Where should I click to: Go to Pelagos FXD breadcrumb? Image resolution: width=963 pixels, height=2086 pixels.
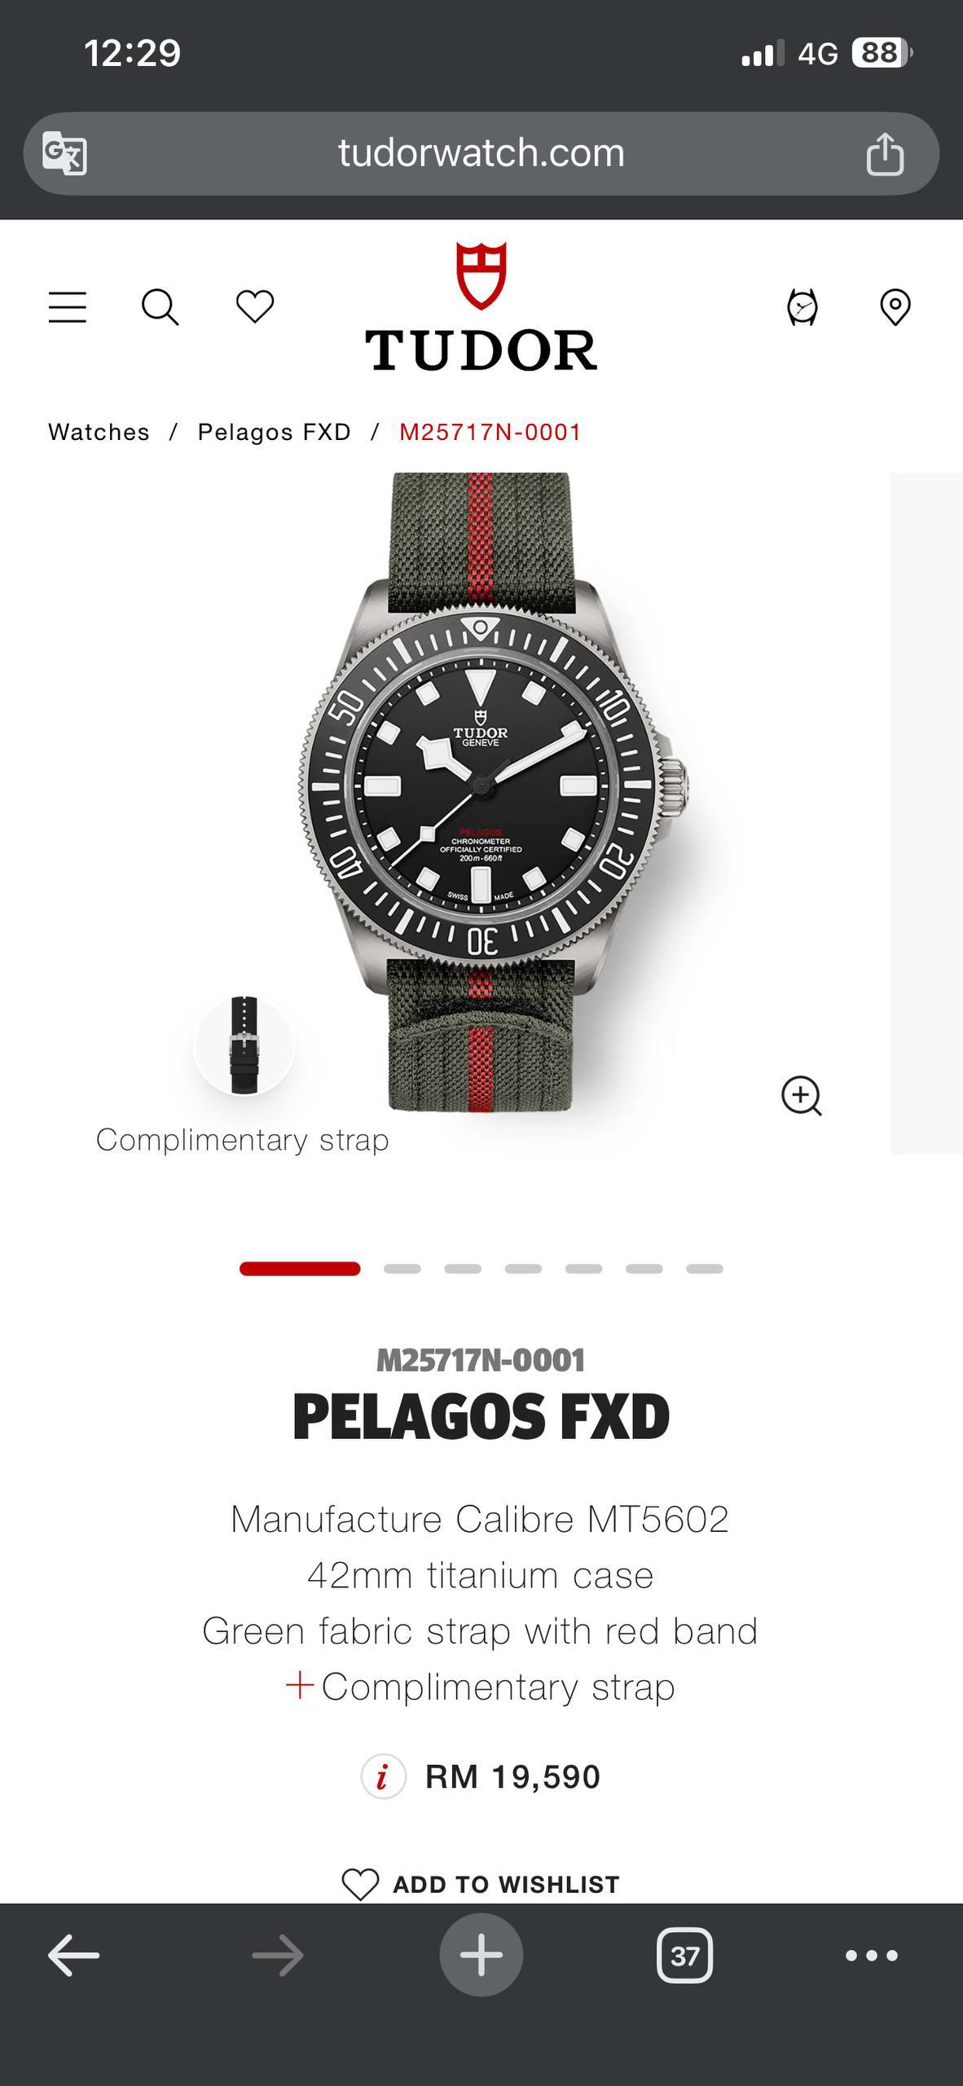274,432
